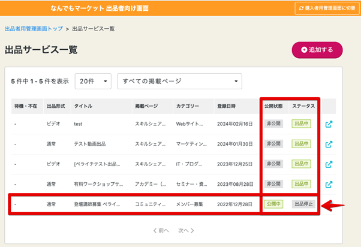Click 非公開 badge in 有料ワークショップ row
The width and height of the screenshot is (361, 247).
(273, 184)
